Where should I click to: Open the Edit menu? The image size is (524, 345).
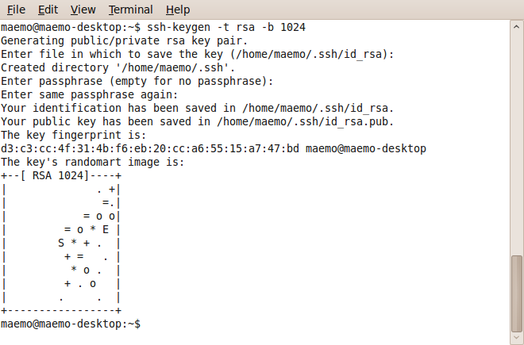pos(48,10)
